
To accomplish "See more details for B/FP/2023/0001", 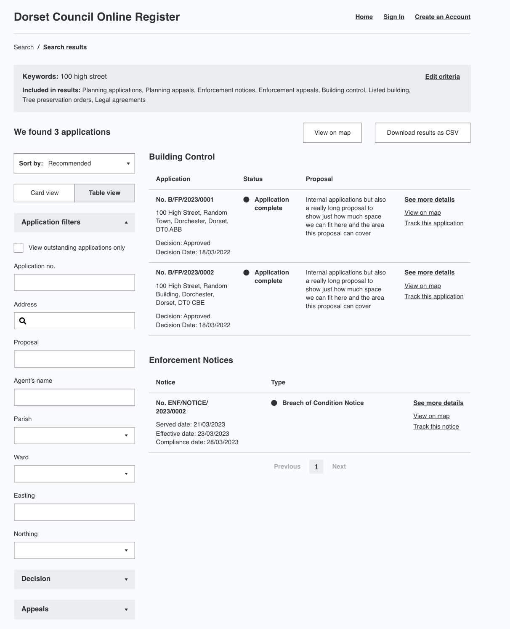I will coord(429,200).
